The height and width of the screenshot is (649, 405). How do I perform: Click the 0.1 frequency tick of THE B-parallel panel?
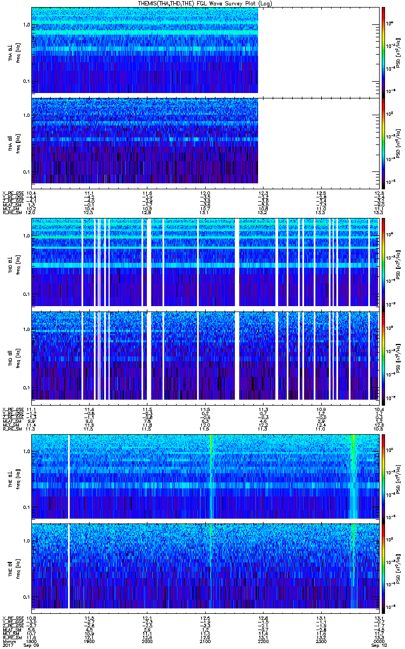click(25, 597)
